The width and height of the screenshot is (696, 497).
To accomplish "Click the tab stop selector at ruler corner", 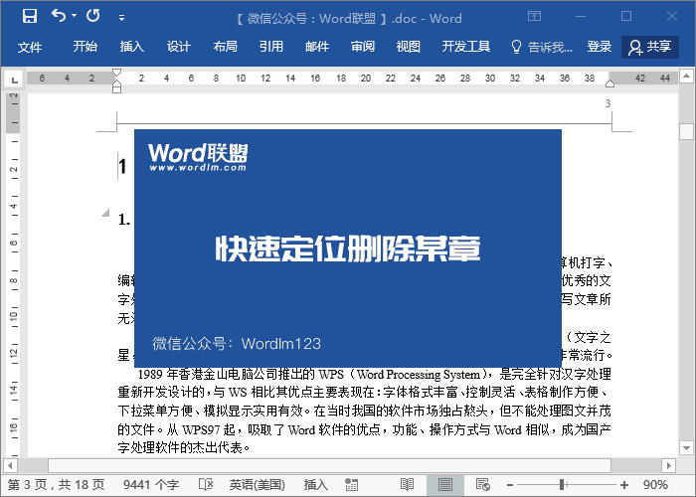I will tap(14, 80).
